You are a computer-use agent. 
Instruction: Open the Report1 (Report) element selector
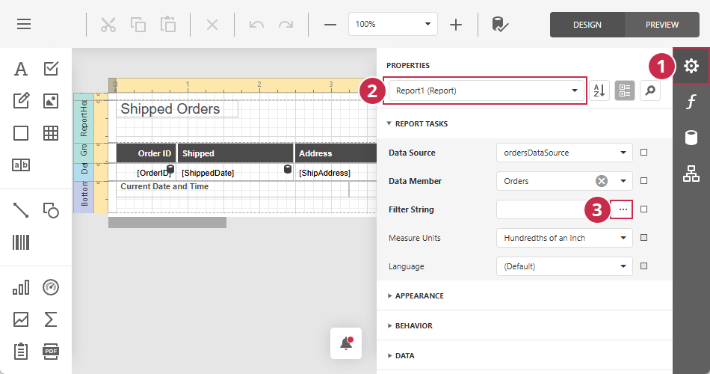(487, 91)
